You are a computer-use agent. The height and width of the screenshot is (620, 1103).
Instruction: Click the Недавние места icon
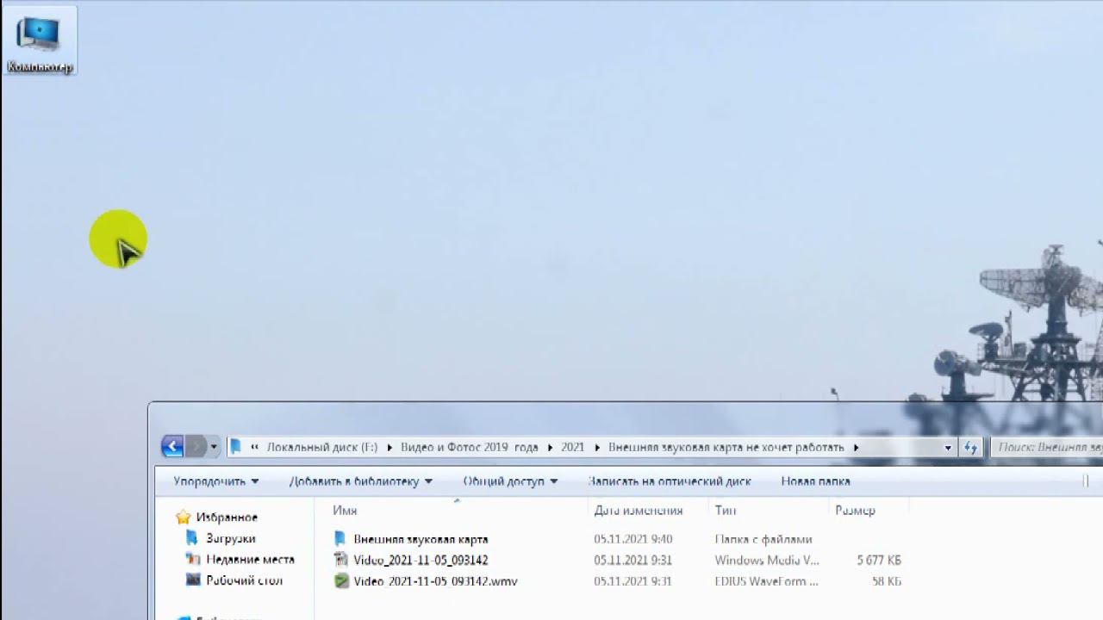click(x=192, y=559)
